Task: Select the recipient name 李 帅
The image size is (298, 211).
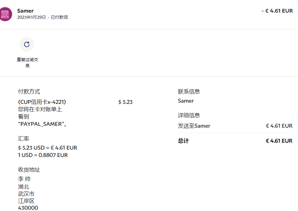Action: tap(24, 179)
